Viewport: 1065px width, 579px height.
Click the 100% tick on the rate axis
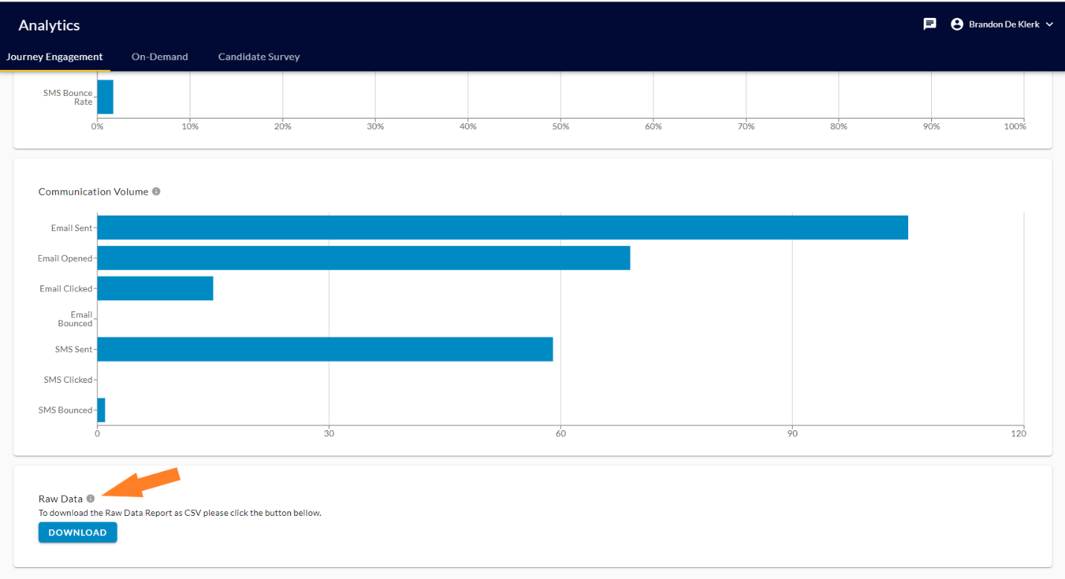pos(1014,126)
